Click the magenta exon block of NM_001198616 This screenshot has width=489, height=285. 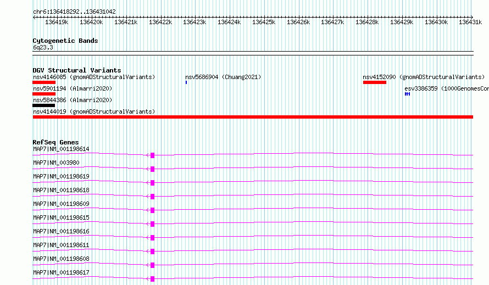153,238
